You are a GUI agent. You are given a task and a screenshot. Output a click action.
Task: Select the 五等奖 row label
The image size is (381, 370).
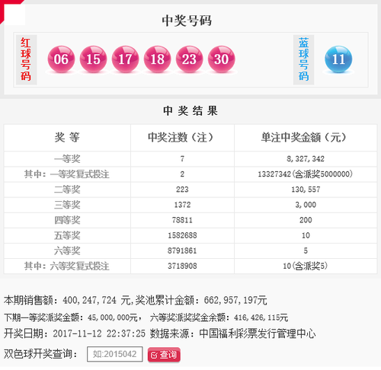[67, 235]
